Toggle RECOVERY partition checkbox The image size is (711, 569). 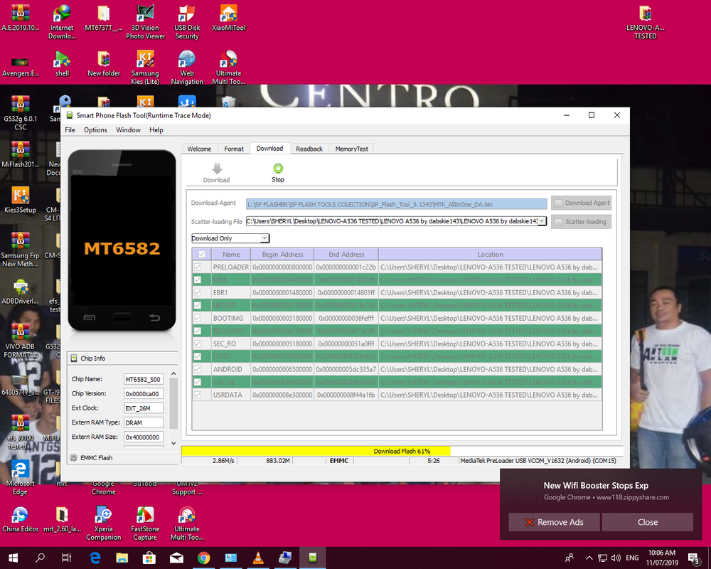(x=197, y=331)
